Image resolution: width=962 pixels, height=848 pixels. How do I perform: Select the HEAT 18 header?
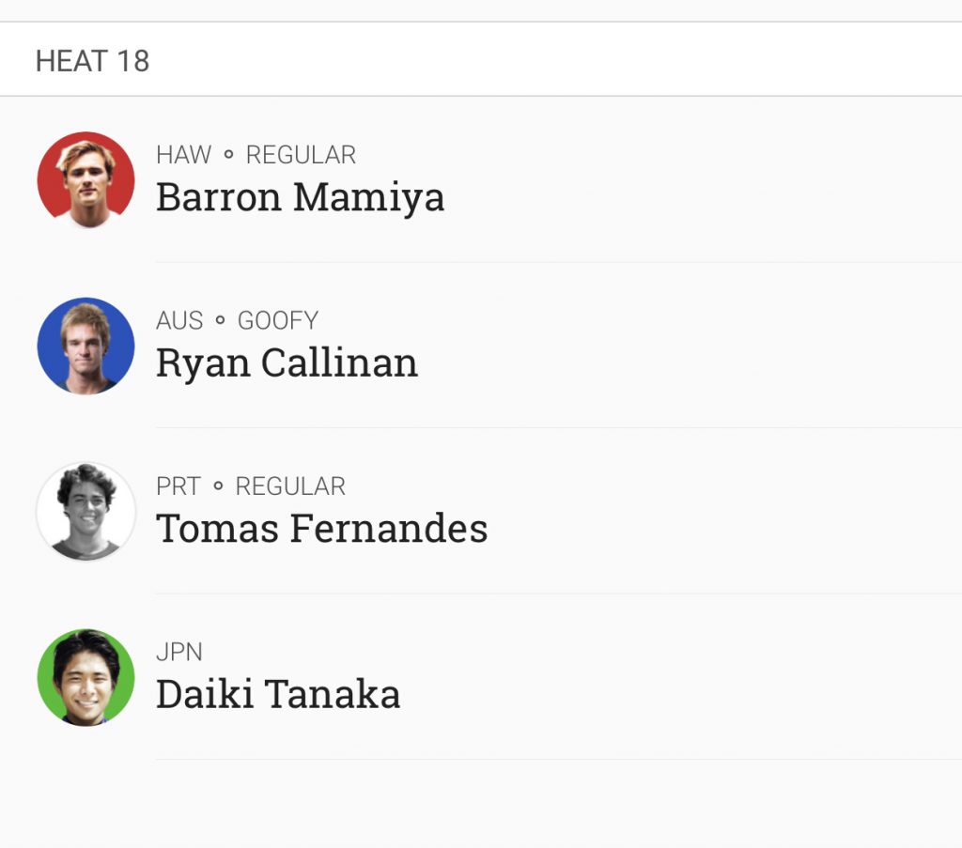tap(92, 61)
